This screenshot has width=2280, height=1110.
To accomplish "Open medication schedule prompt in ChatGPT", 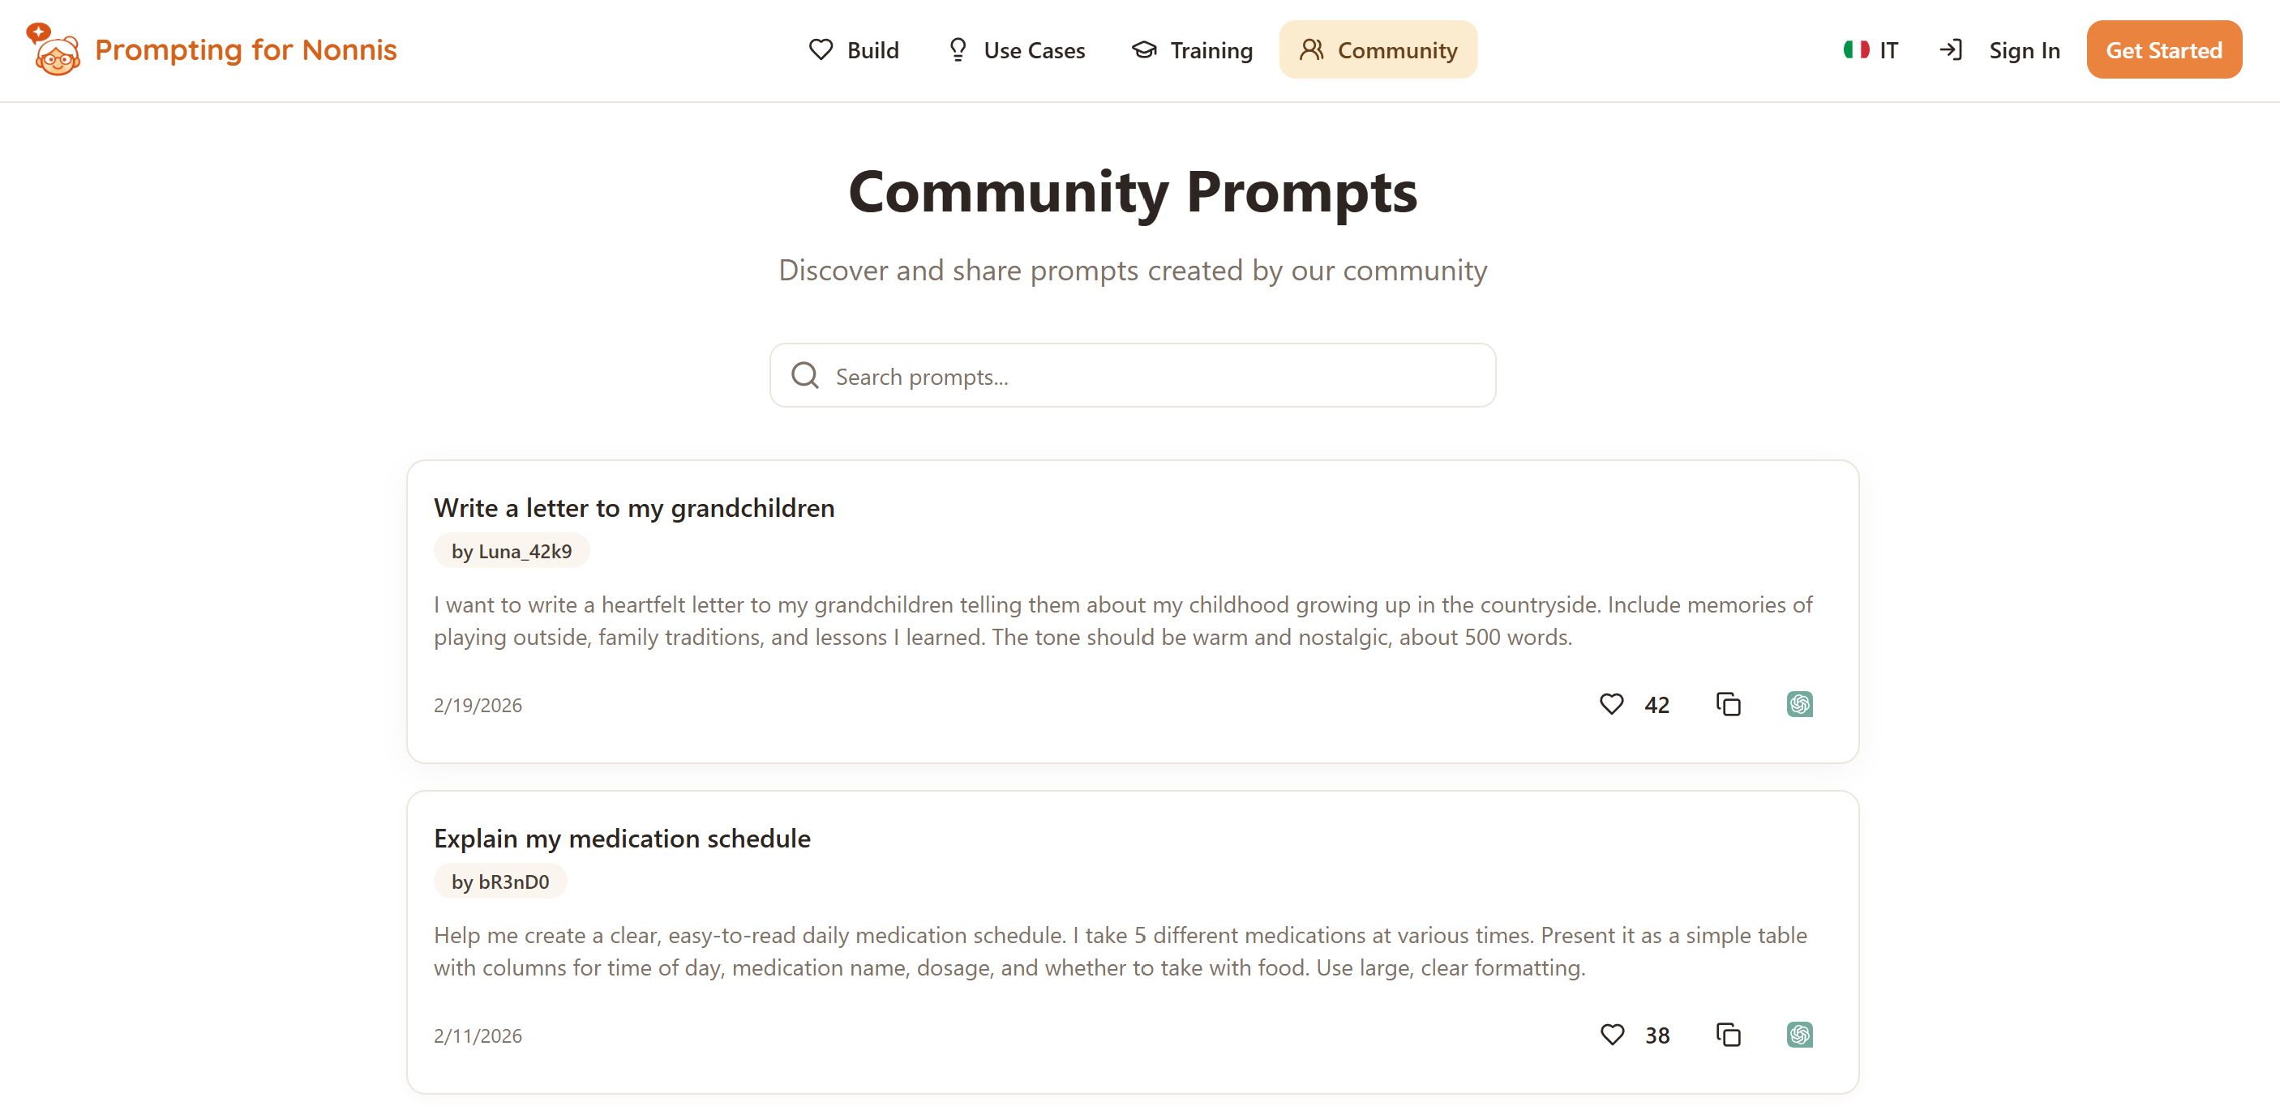I will (1798, 1035).
